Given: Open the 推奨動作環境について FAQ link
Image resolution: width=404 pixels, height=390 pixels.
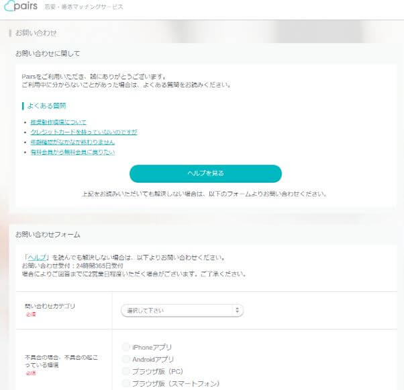Looking at the screenshot, I should pyautogui.click(x=58, y=122).
